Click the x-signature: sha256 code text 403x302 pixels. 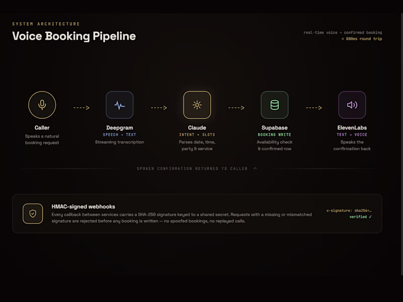click(349, 210)
